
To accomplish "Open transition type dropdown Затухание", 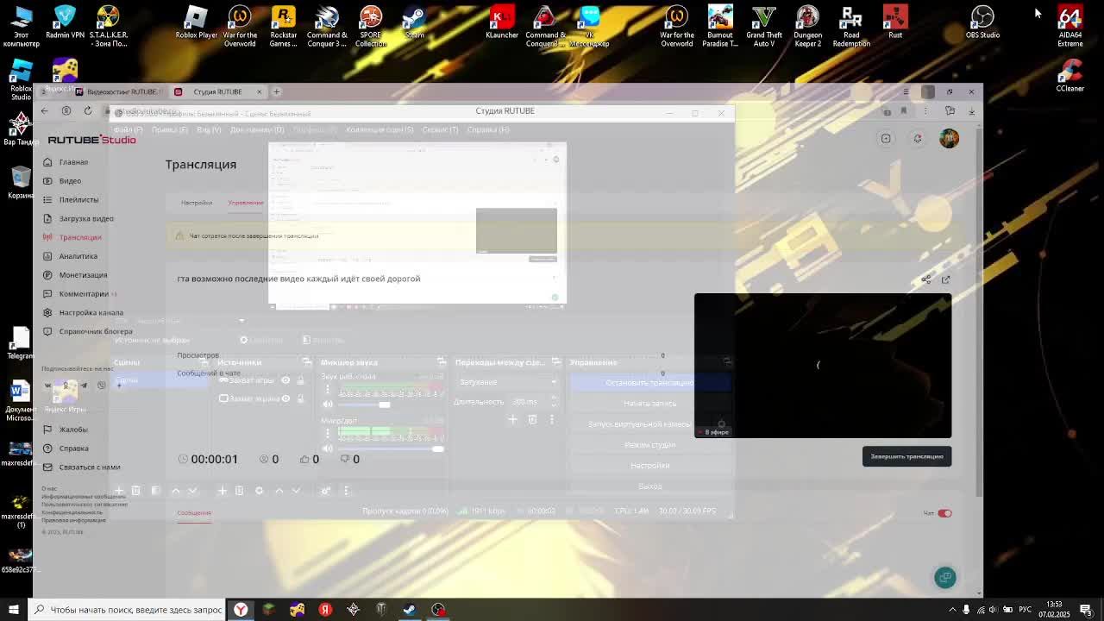I will click(x=507, y=382).
